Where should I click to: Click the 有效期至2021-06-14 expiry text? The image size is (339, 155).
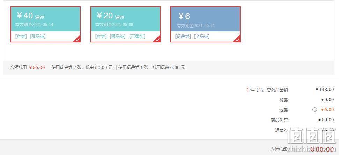(x=34, y=25)
